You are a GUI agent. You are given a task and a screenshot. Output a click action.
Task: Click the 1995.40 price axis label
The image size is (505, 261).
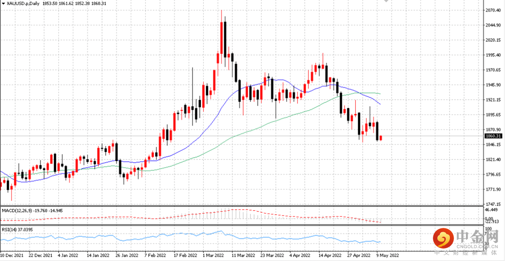click(x=493, y=55)
